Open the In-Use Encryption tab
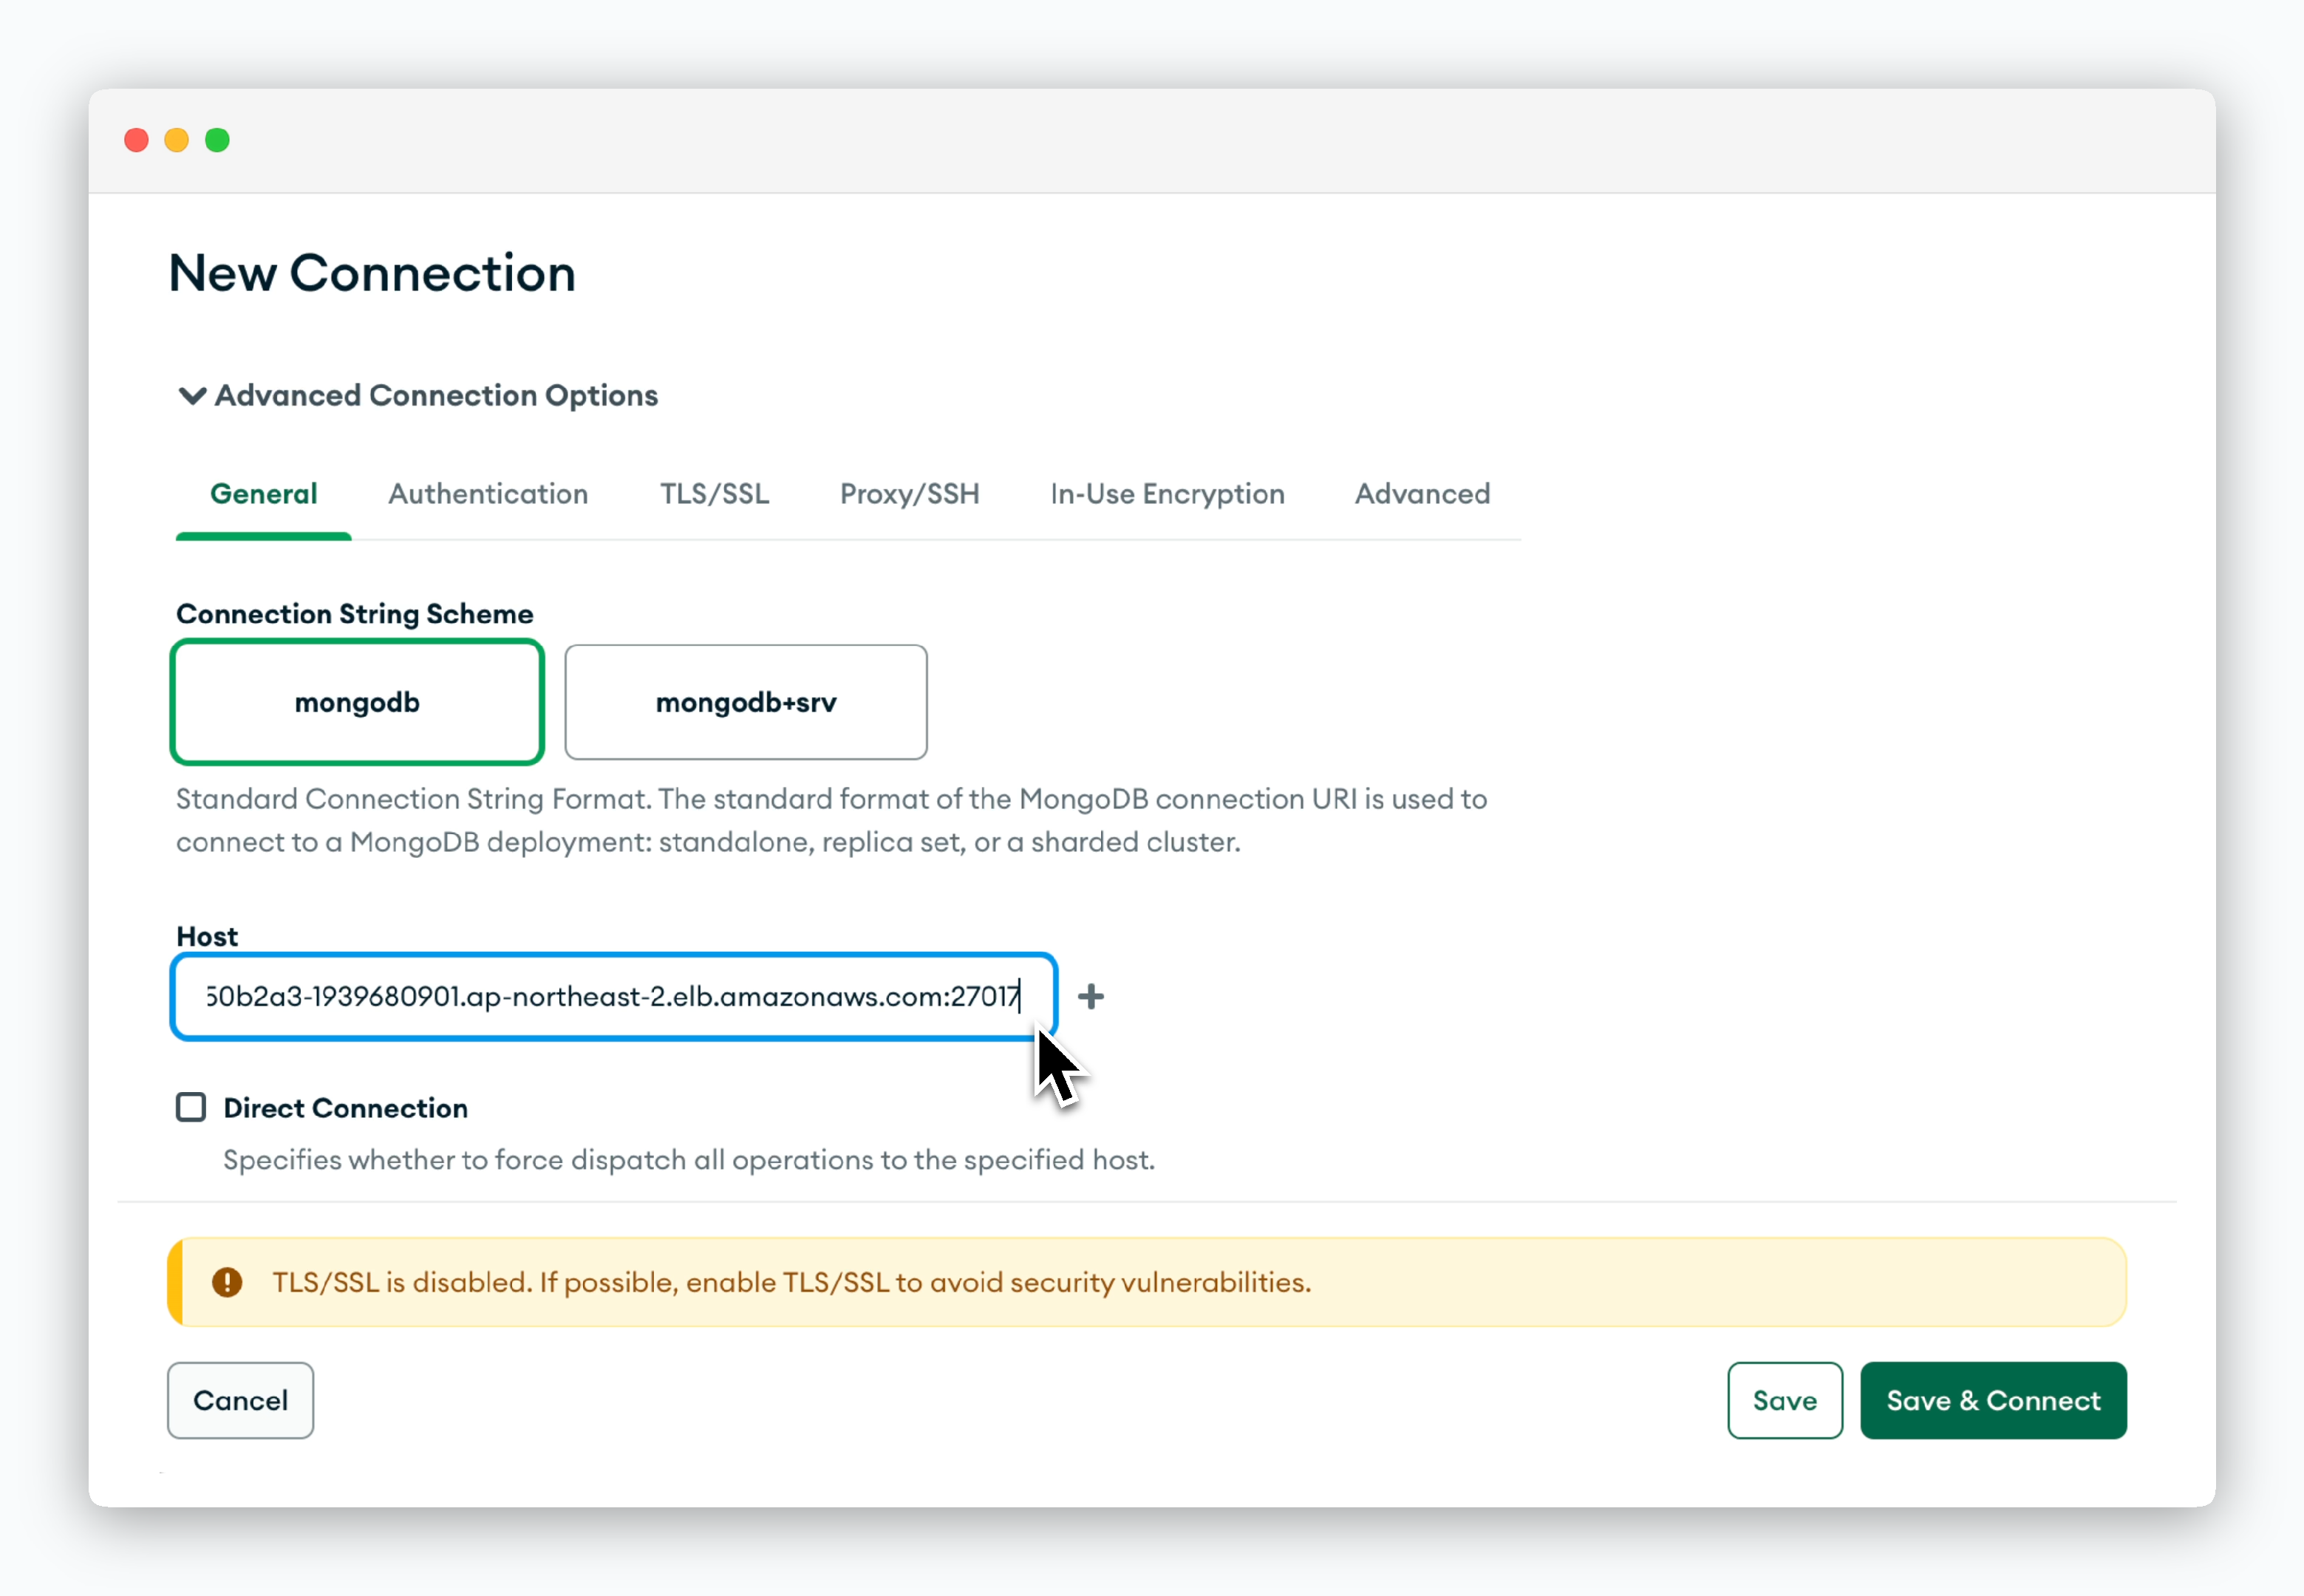The width and height of the screenshot is (2304, 1596). [x=1167, y=494]
